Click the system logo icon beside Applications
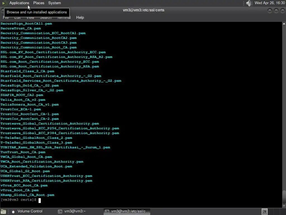 [x=4, y=3]
